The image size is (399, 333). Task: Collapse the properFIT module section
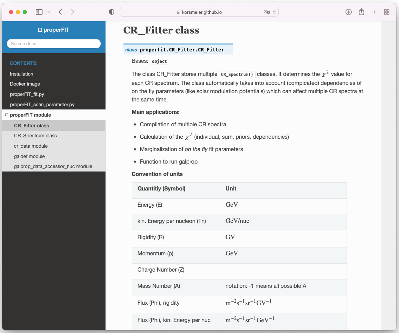tap(7, 115)
